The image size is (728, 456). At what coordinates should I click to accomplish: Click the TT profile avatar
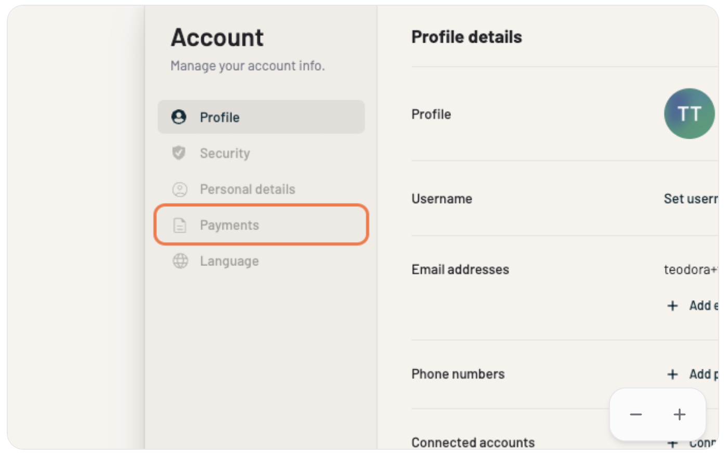[x=689, y=114]
